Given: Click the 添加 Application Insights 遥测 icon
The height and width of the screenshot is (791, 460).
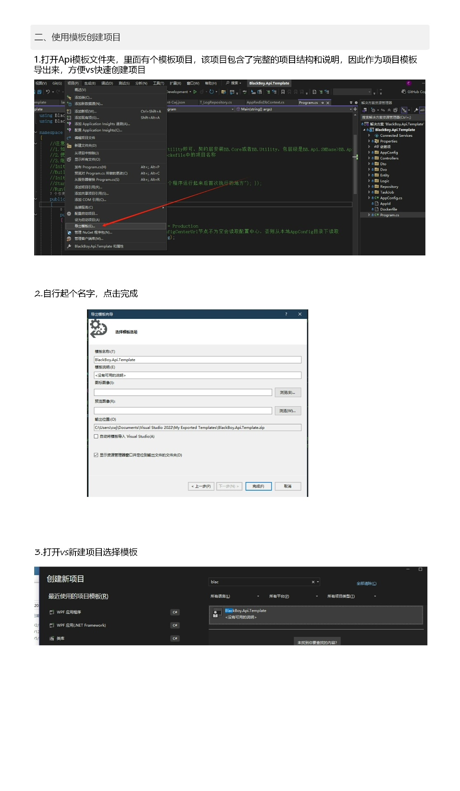Looking at the screenshot, I should (69, 124).
